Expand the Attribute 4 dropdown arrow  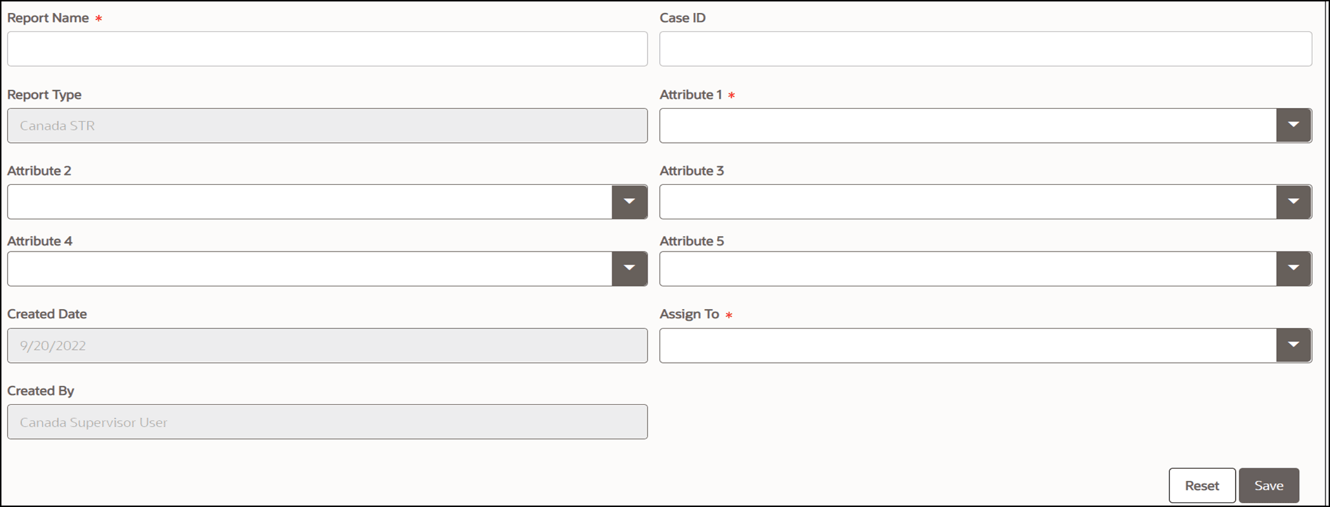pos(629,268)
